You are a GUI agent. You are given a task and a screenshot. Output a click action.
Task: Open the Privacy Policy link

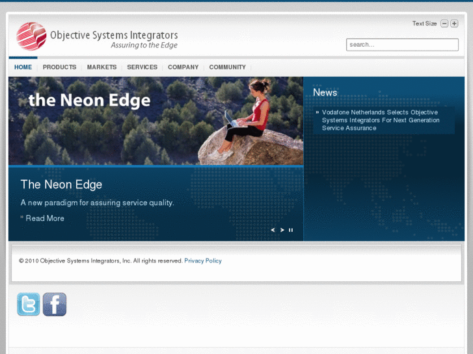point(203,261)
